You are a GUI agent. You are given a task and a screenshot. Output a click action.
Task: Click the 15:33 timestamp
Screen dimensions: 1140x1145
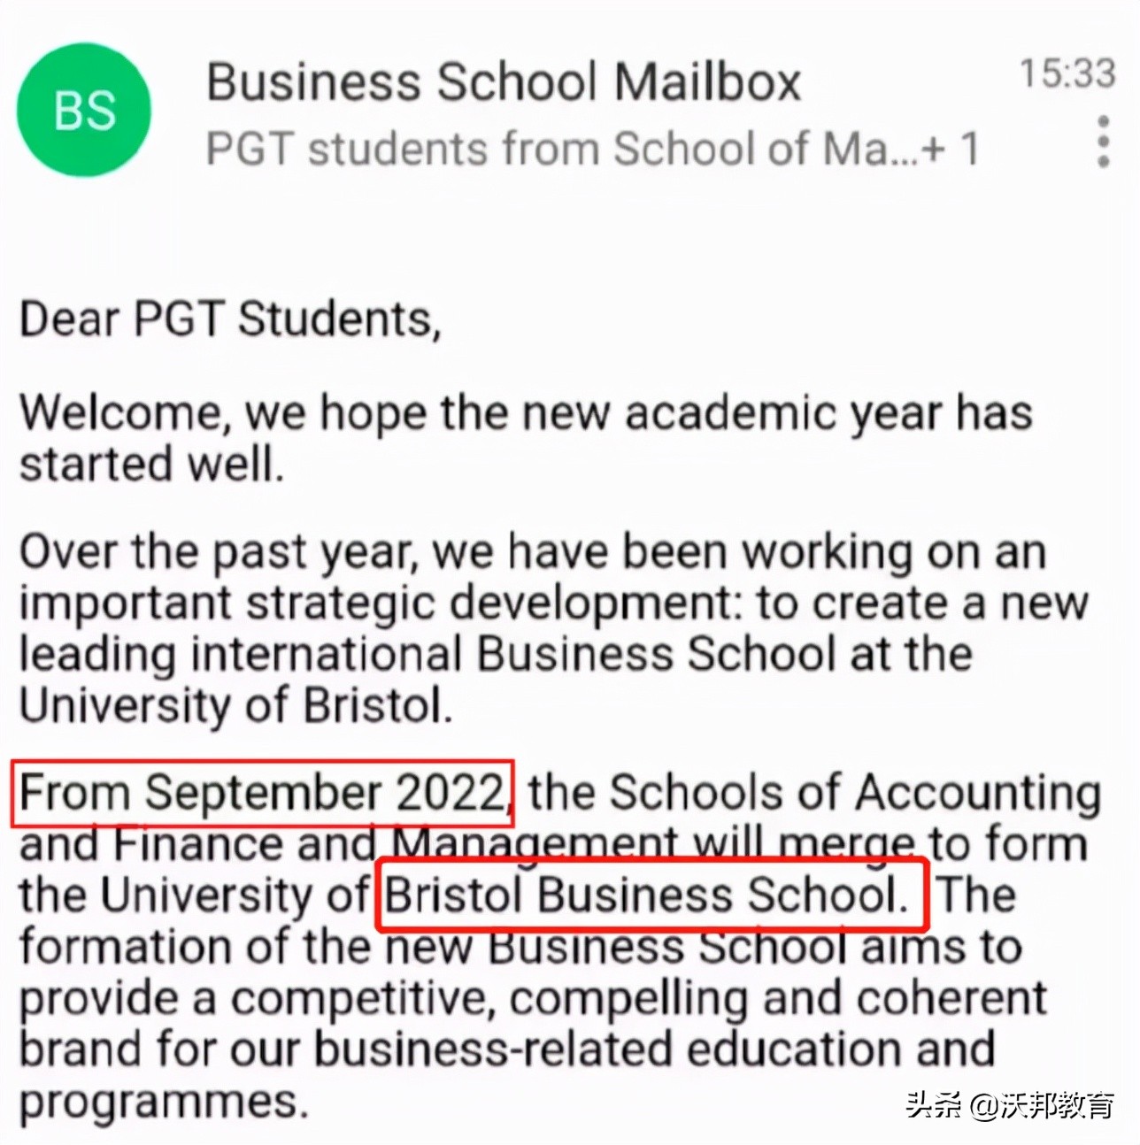[x=1067, y=73]
